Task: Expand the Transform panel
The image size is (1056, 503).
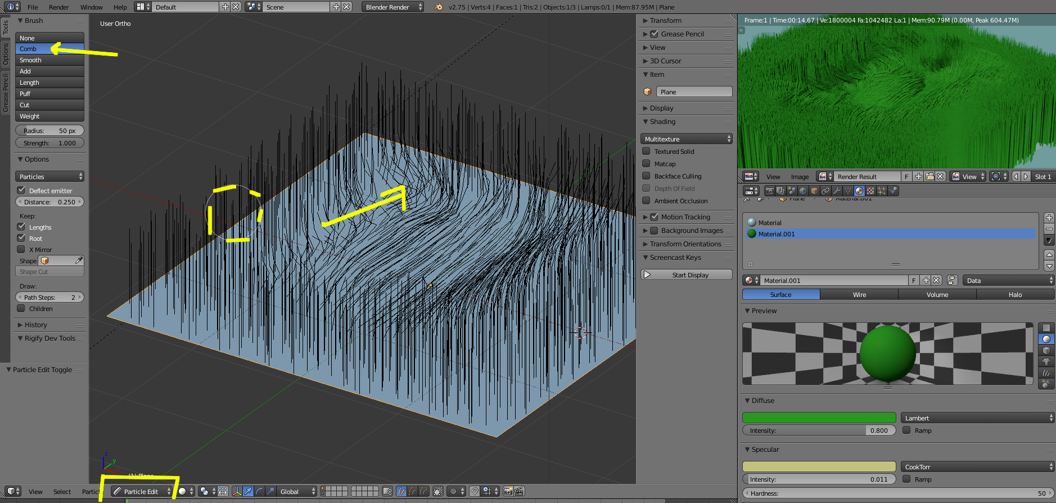Action: click(665, 21)
